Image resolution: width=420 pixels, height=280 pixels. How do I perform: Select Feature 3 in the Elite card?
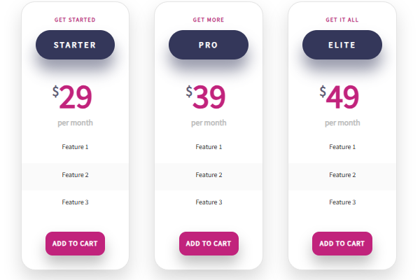point(342,202)
